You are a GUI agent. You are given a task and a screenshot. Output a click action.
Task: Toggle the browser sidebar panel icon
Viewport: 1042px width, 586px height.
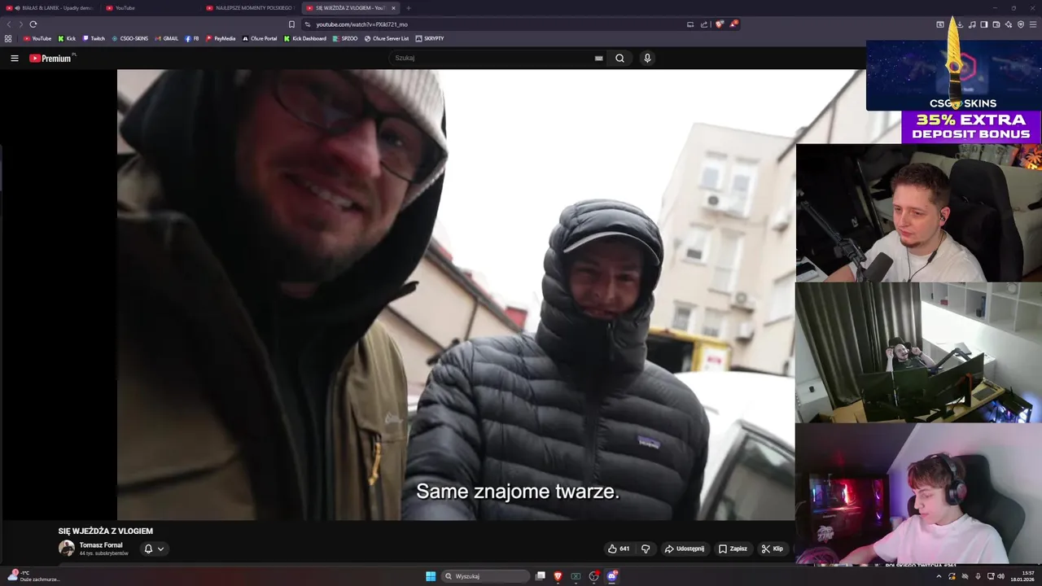[984, 24]
